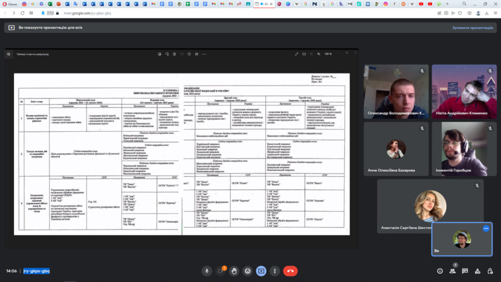Viewport: 501px width, 282px height.
Task: Click the highlighted present screen button
Action: tap(261, 271)
